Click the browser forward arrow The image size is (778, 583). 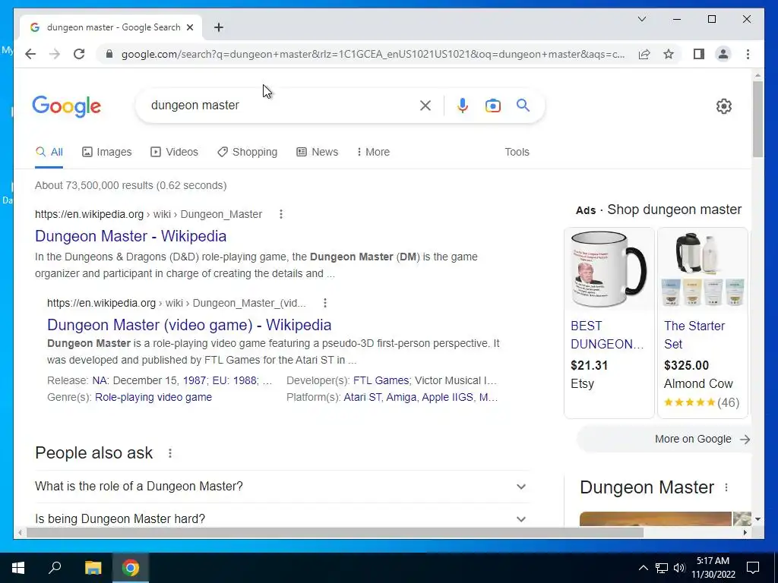click(x=55, y=54)
